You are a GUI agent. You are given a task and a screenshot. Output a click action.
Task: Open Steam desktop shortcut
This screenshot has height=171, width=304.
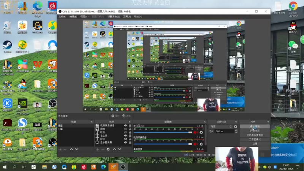coord(7,46)
